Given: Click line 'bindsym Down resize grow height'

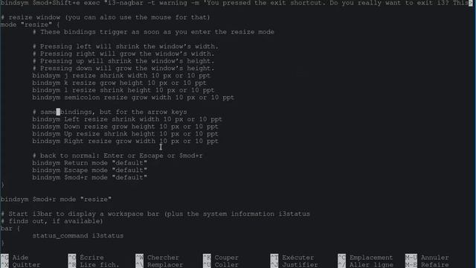Looking at the screenshot, I should (126, 127).
